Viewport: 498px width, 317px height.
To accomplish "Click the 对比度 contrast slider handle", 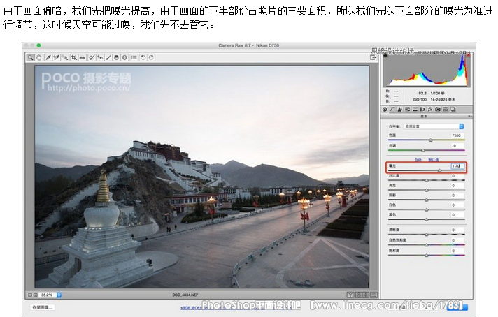I will click(x=427, y=180).
